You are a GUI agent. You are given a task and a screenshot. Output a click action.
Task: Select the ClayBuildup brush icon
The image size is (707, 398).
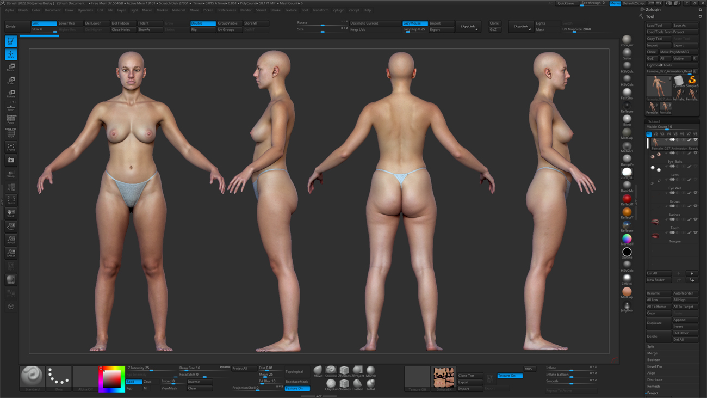pyautogui.click(x=331, y=385)
